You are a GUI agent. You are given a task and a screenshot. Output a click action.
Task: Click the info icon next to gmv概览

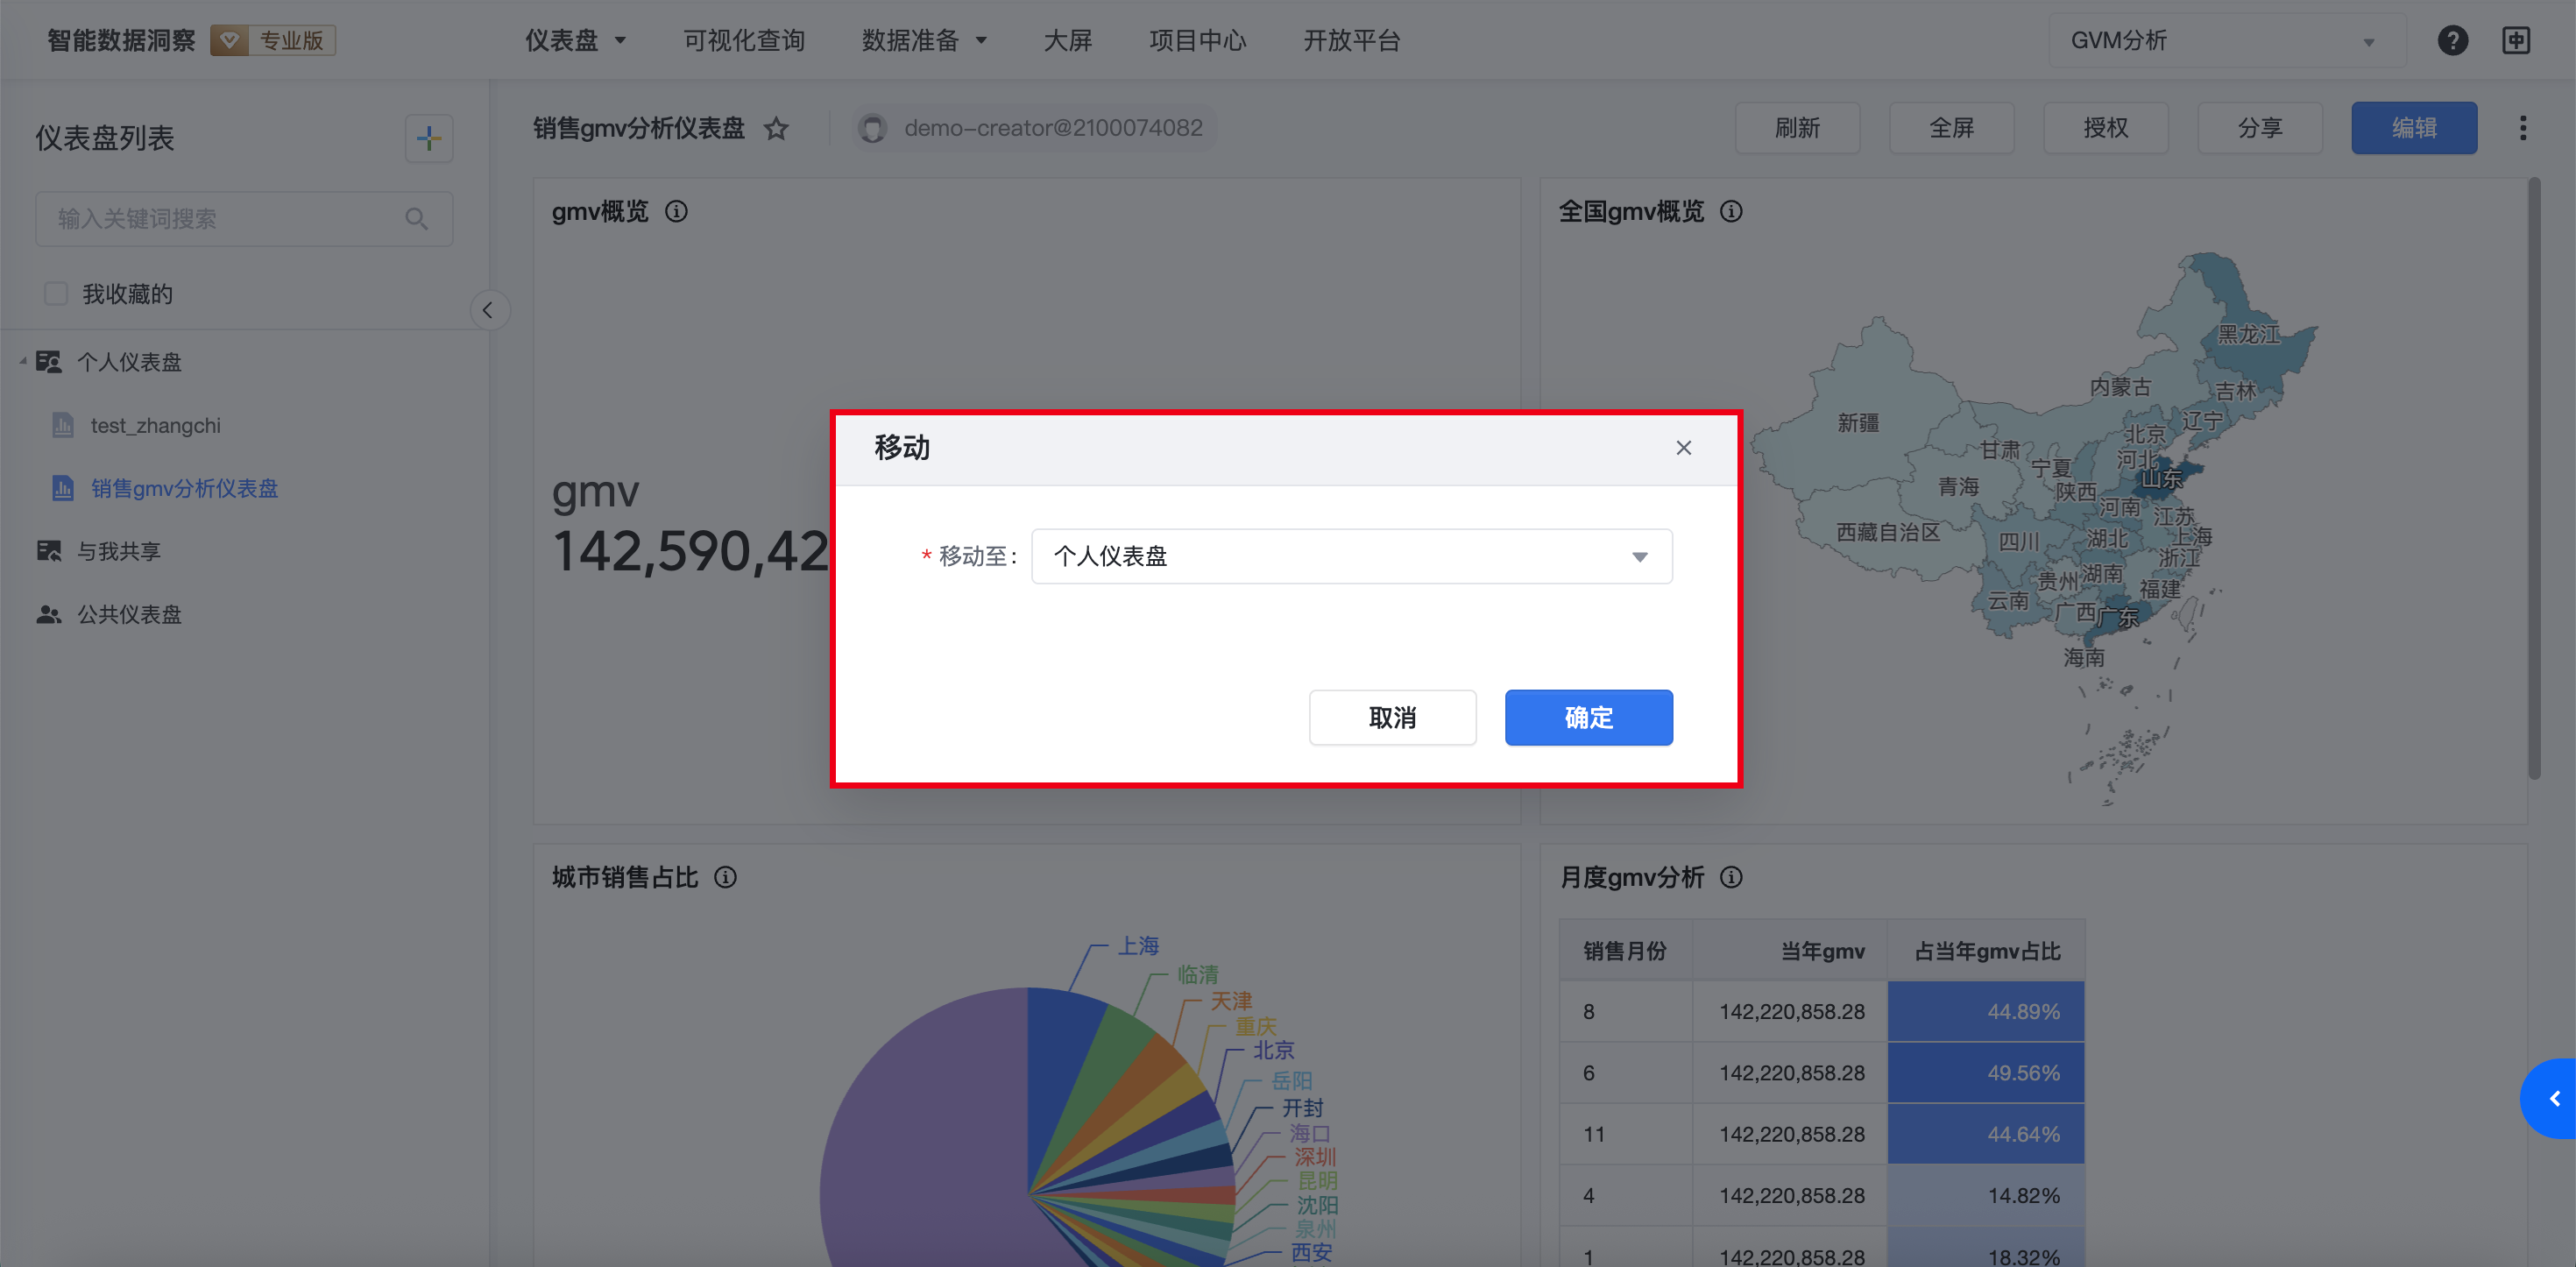click(x=677, y=212)
